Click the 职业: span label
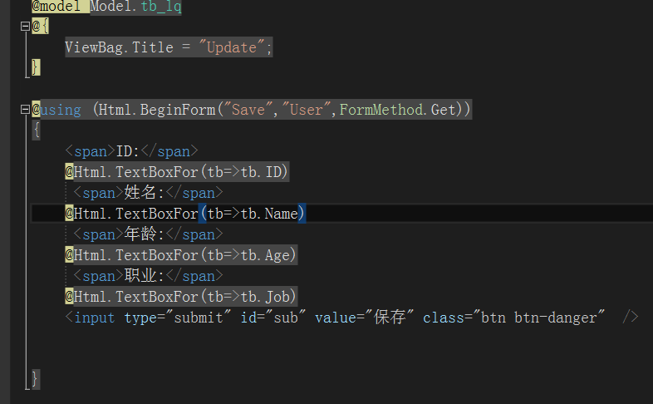653x404 pixels. (148, 276)
